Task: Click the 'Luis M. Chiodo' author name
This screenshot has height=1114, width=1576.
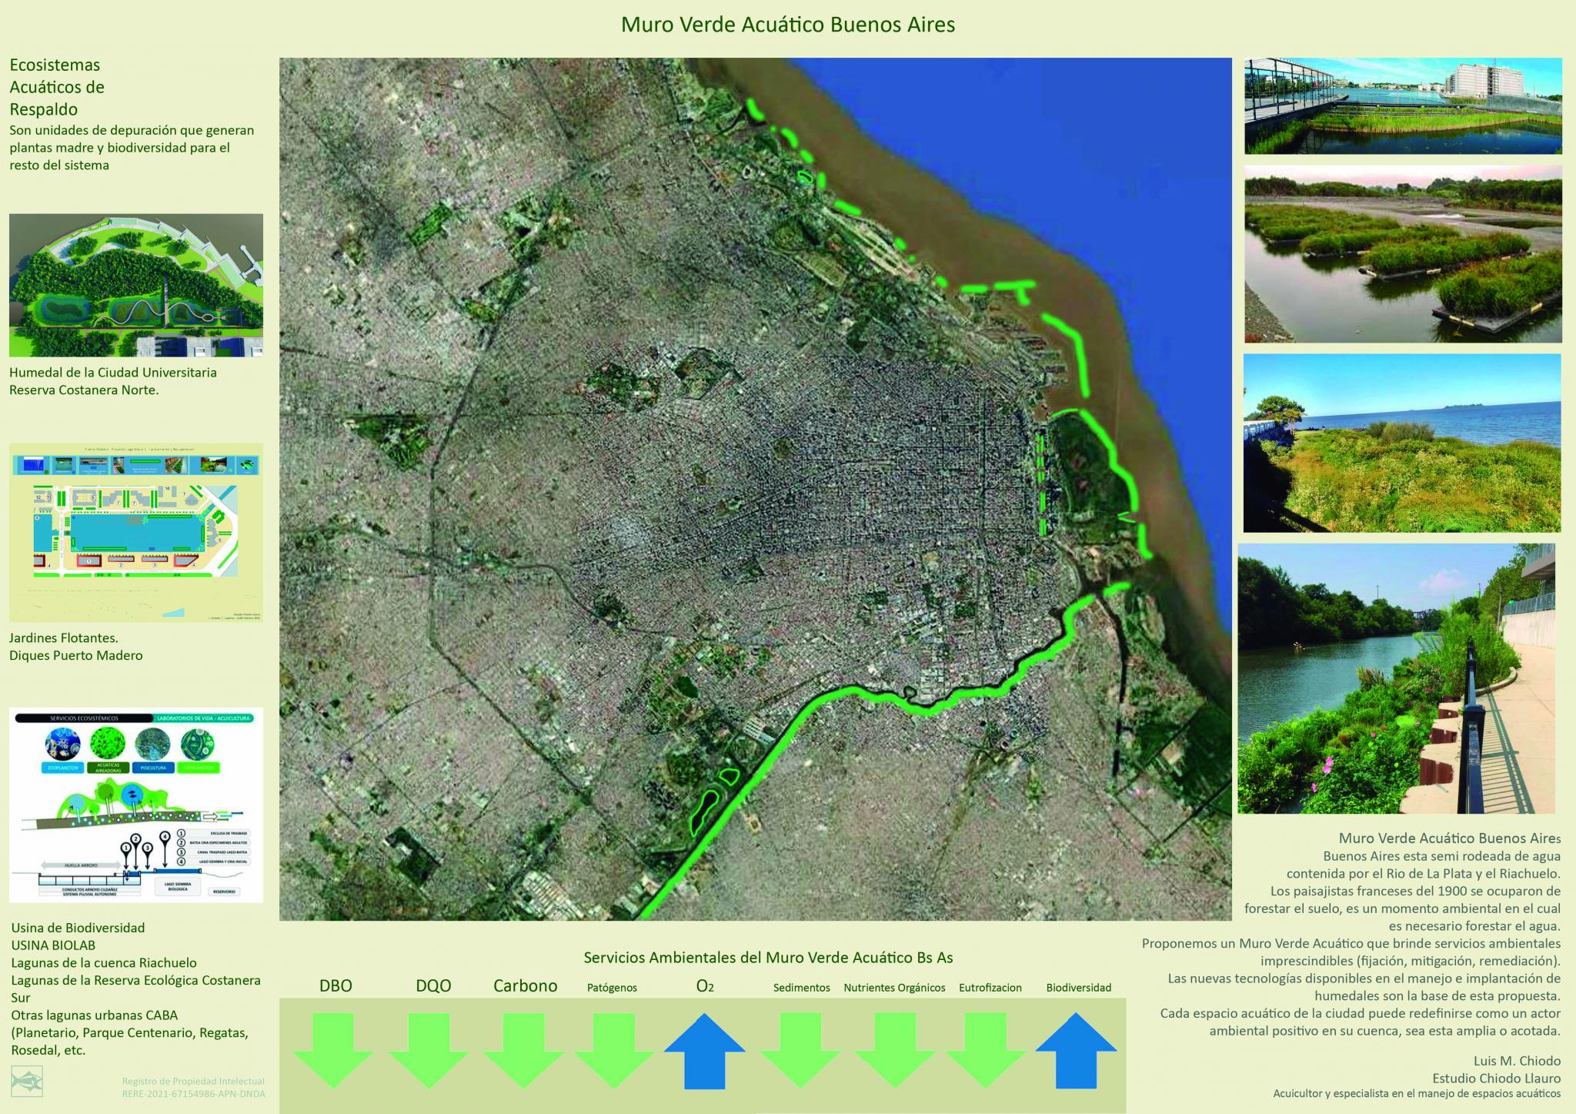Action: [1517, 1061]
